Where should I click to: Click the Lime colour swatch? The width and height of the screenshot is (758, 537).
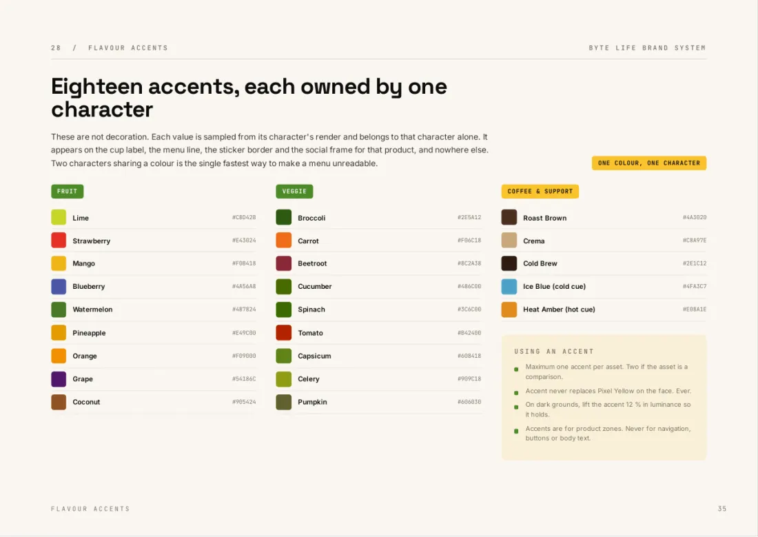point(59,217)
